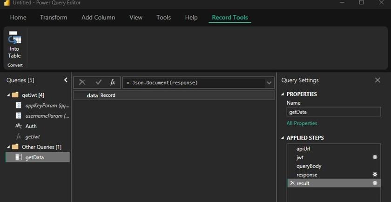Delete the result step using X icon
391x202 pixels.
click(x=292, y=183)
